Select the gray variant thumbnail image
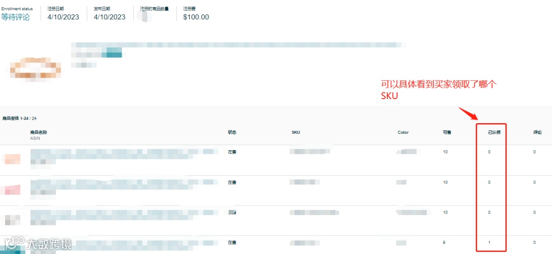552x254 pixels. click(11, 220)
